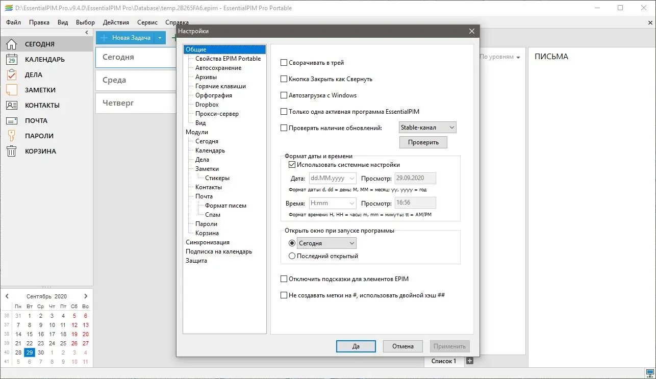This screenshot has height=379, width=656.
Task: Open the Сервис menu
Action: pos(147,22)
